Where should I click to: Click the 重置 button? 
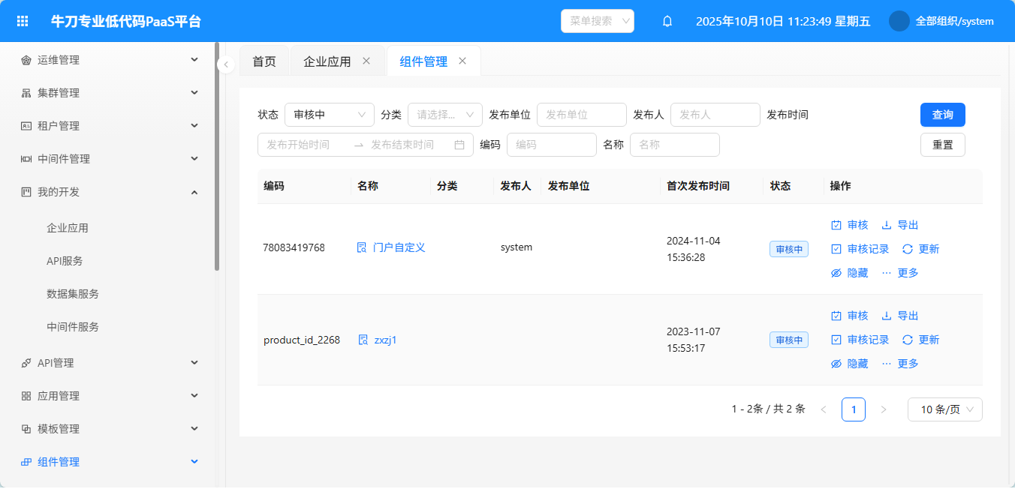[x=942, y=145]
